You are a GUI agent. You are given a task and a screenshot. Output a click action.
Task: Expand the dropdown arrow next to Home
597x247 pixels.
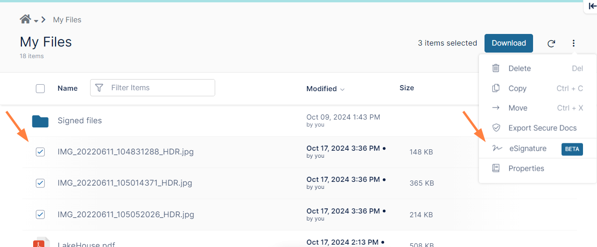pos(36,21)
